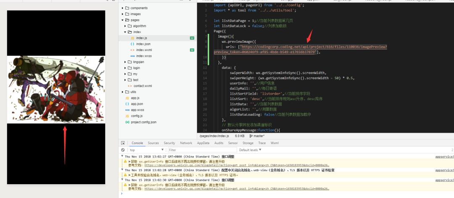Click the wxss icon beside app.wxss

coord(127,110)
